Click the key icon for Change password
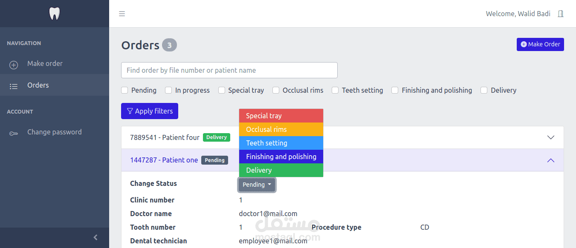Screen dimensions: 576x248 [x=14, y=133]
